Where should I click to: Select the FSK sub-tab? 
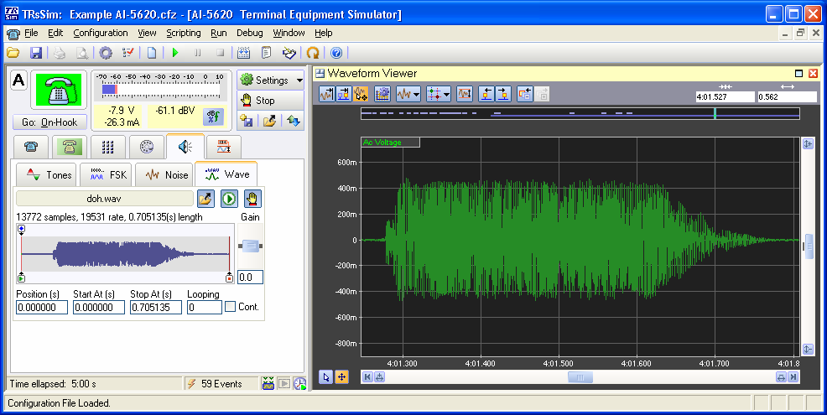pos(106,174)
